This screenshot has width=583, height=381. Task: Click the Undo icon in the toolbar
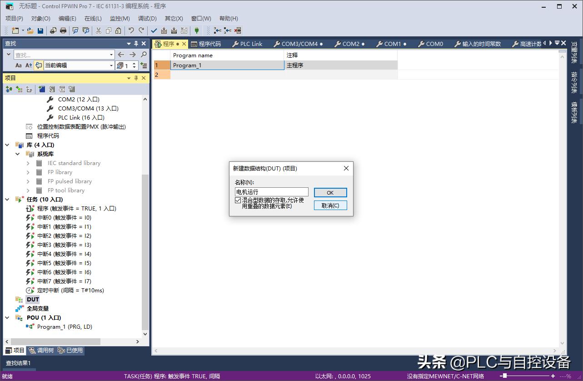point(132,30)
